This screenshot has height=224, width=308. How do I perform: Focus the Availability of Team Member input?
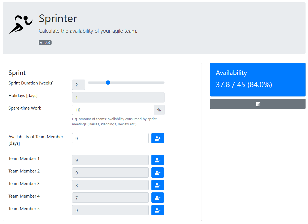coord(110,138)
